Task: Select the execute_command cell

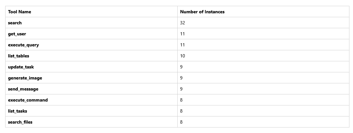Action: 28,100
